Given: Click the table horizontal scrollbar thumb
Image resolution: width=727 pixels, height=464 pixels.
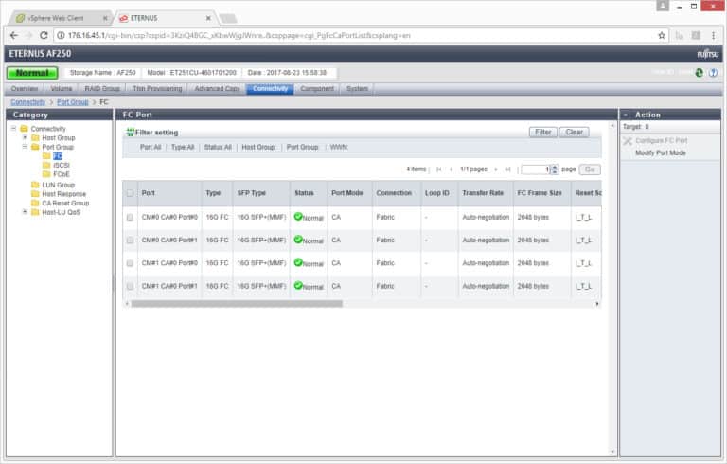Looking at the screenshot, I should tap(237, 304).
